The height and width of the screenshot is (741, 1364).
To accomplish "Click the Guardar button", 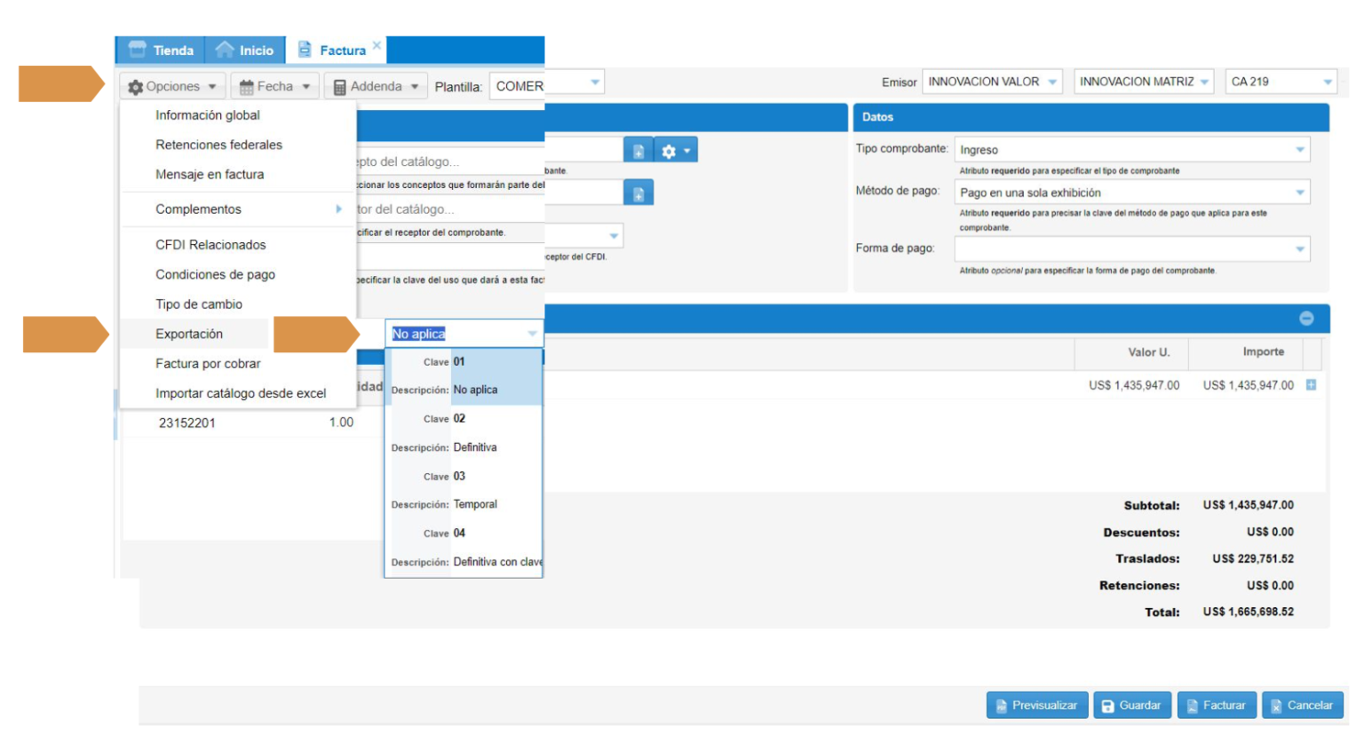I will 1131,706.
